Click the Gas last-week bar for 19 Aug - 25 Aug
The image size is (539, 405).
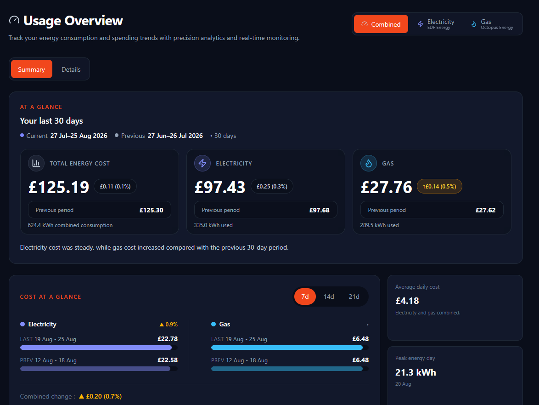pos(290,348)
